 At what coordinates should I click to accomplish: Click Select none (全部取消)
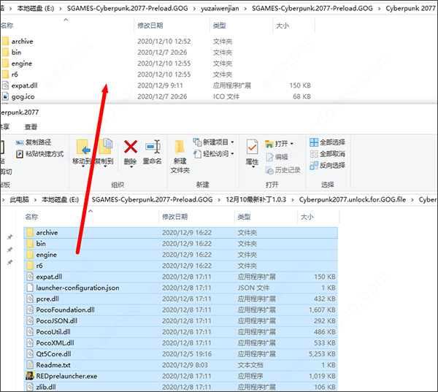pos(327,154)
